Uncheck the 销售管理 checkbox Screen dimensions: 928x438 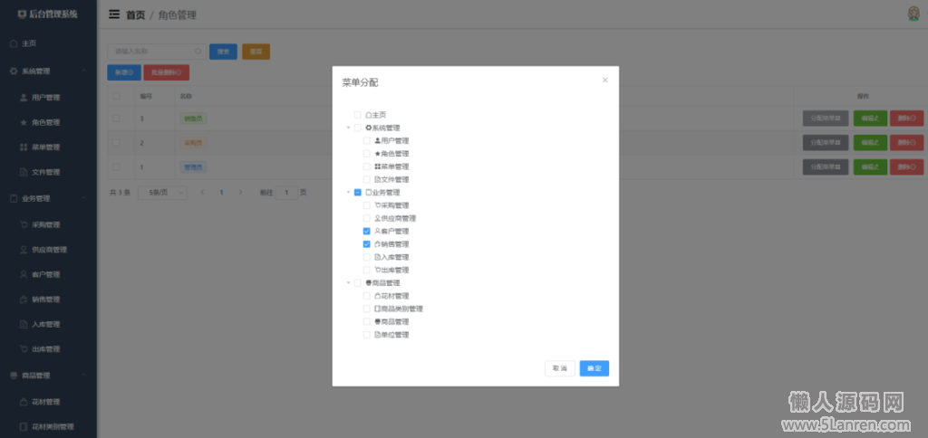click(367, 244)
